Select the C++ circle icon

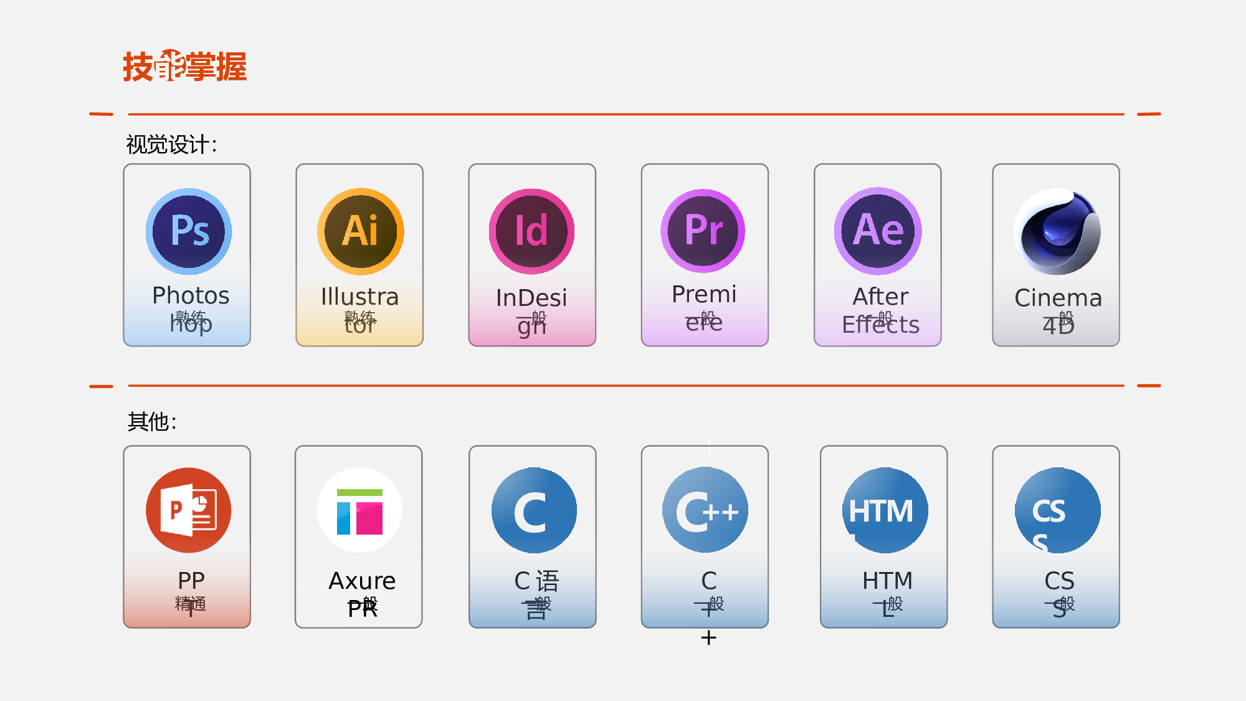pos(705,510)
